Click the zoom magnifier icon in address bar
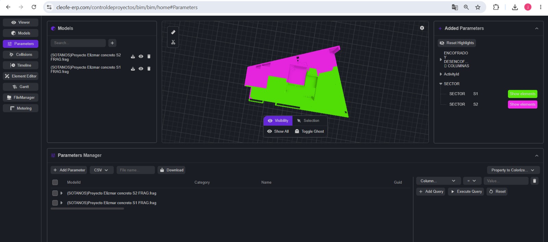The image size is (548, 242). [x=466, y=7]
